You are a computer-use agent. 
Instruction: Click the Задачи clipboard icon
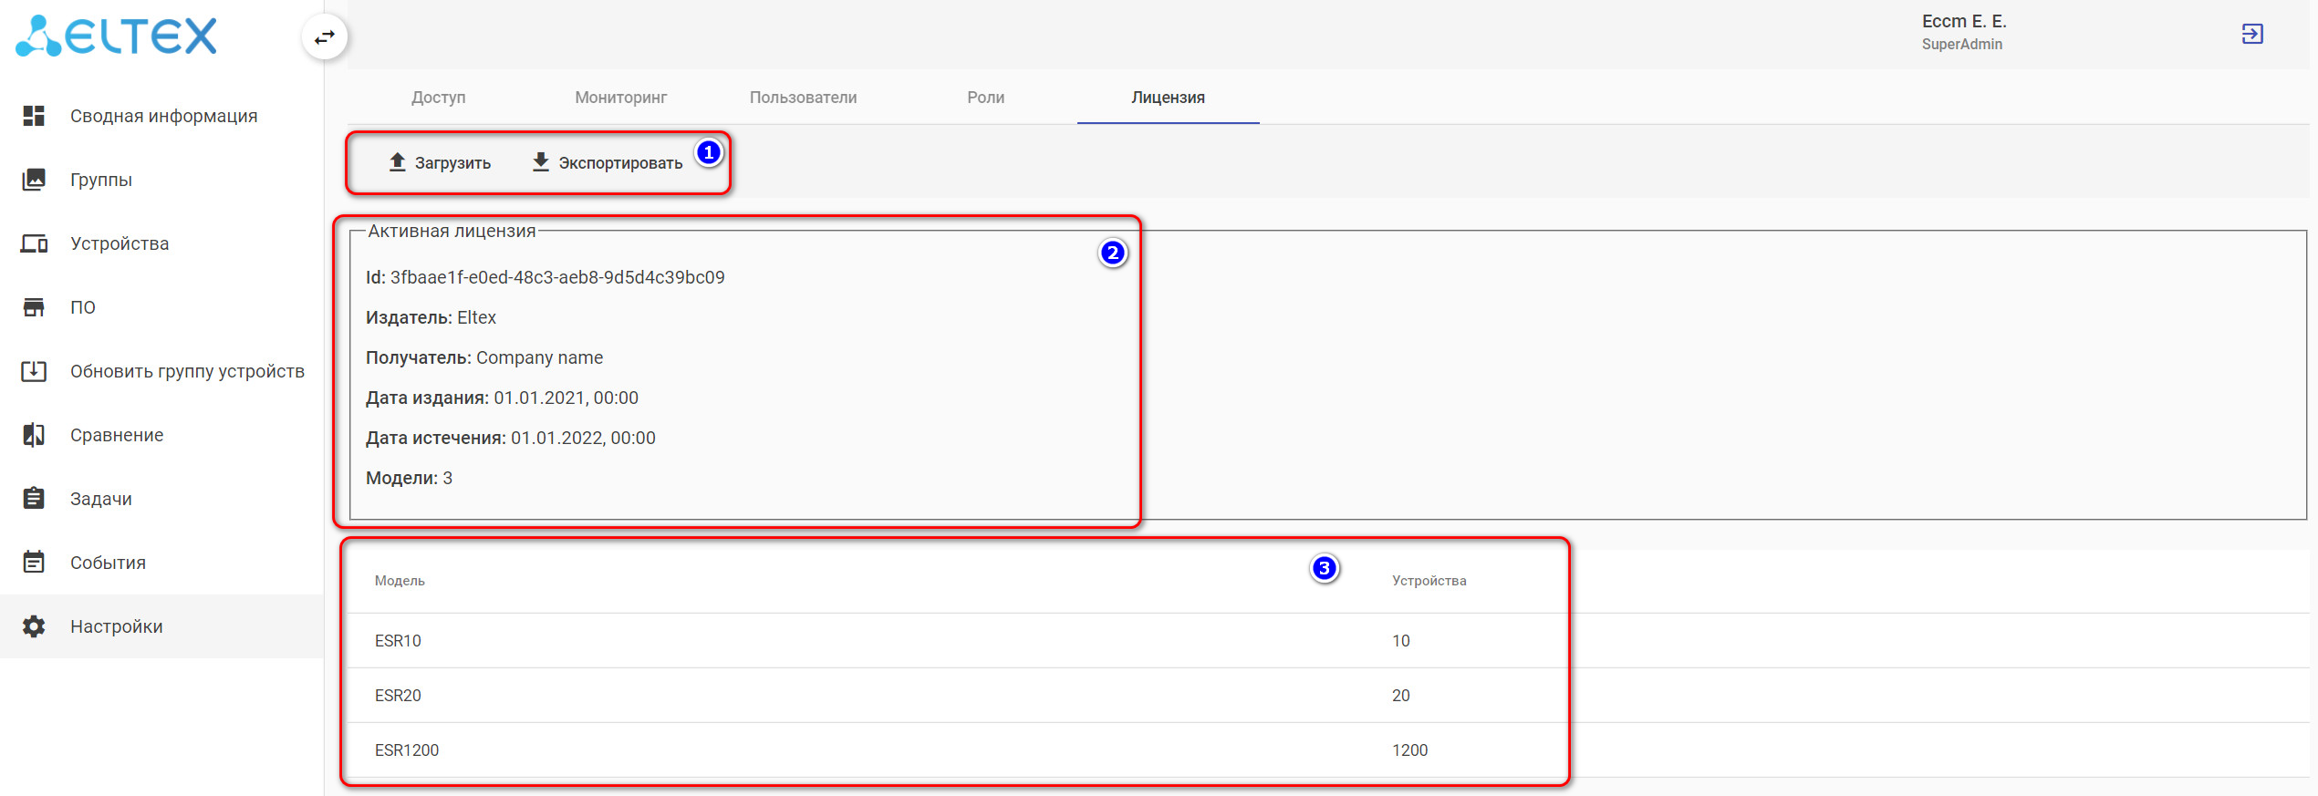[x=34, y=499]
